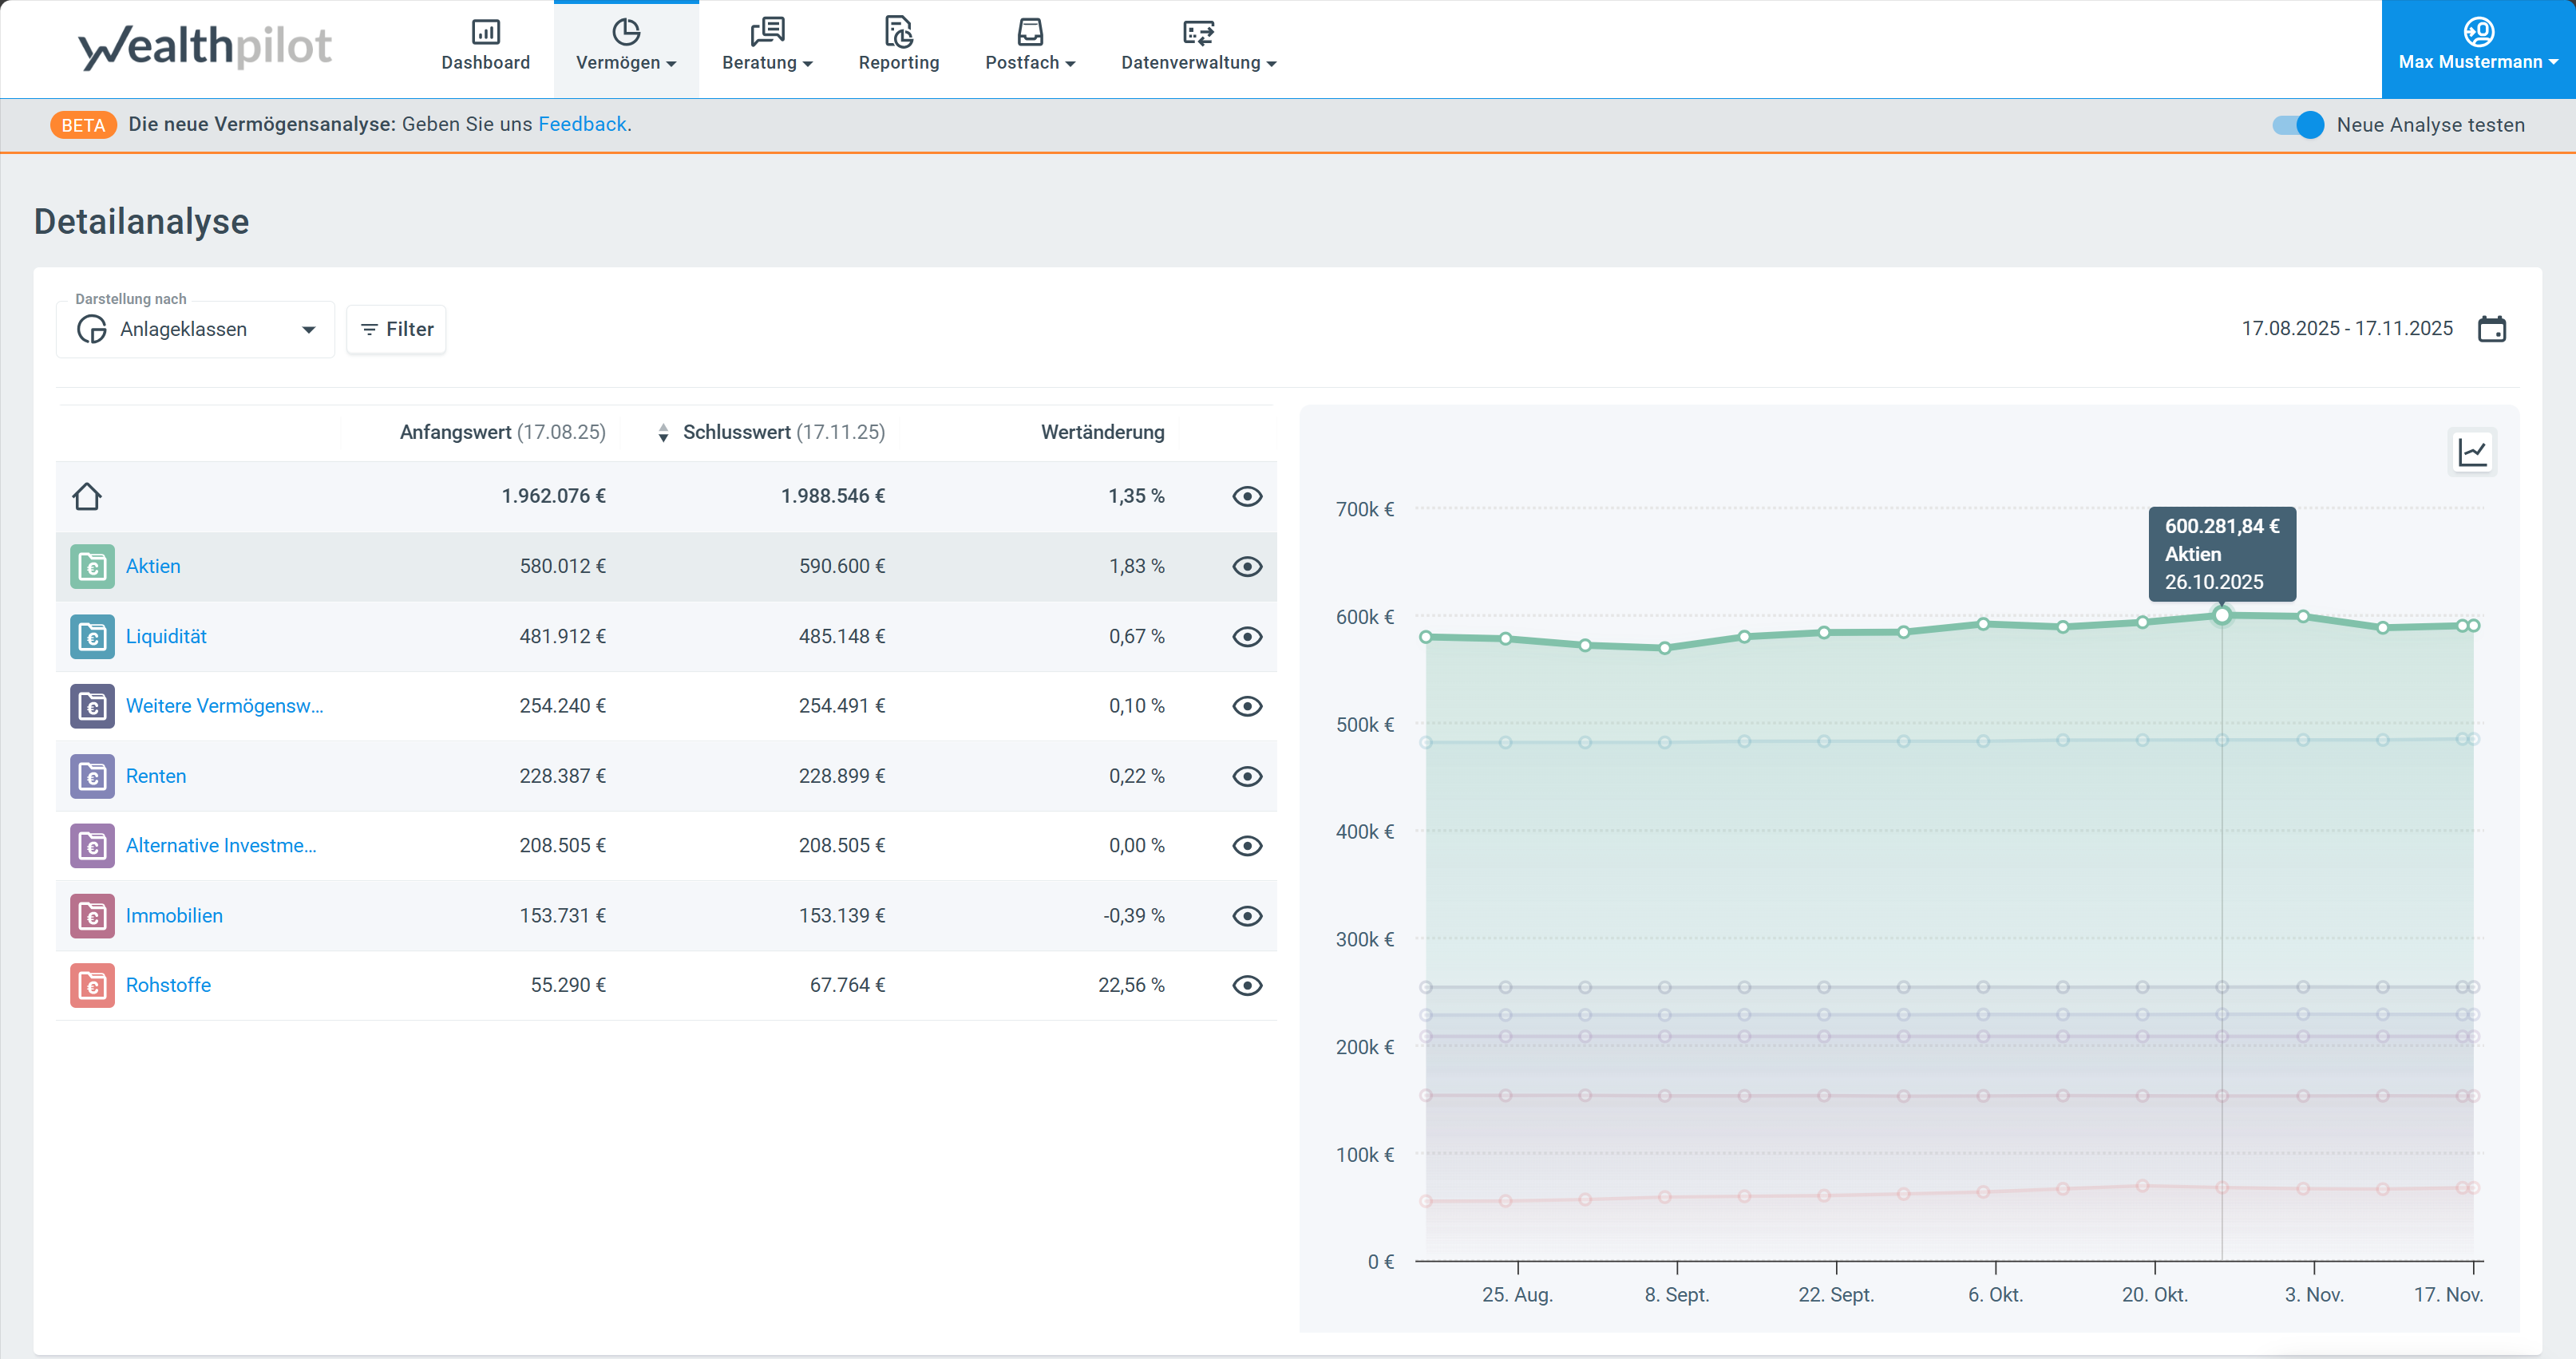
Task: Click the highlighted Aktien data point on chart
Action: [2222, 615]
